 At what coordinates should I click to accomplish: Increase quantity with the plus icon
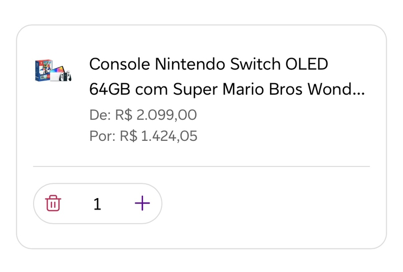(x=142, y=203)
